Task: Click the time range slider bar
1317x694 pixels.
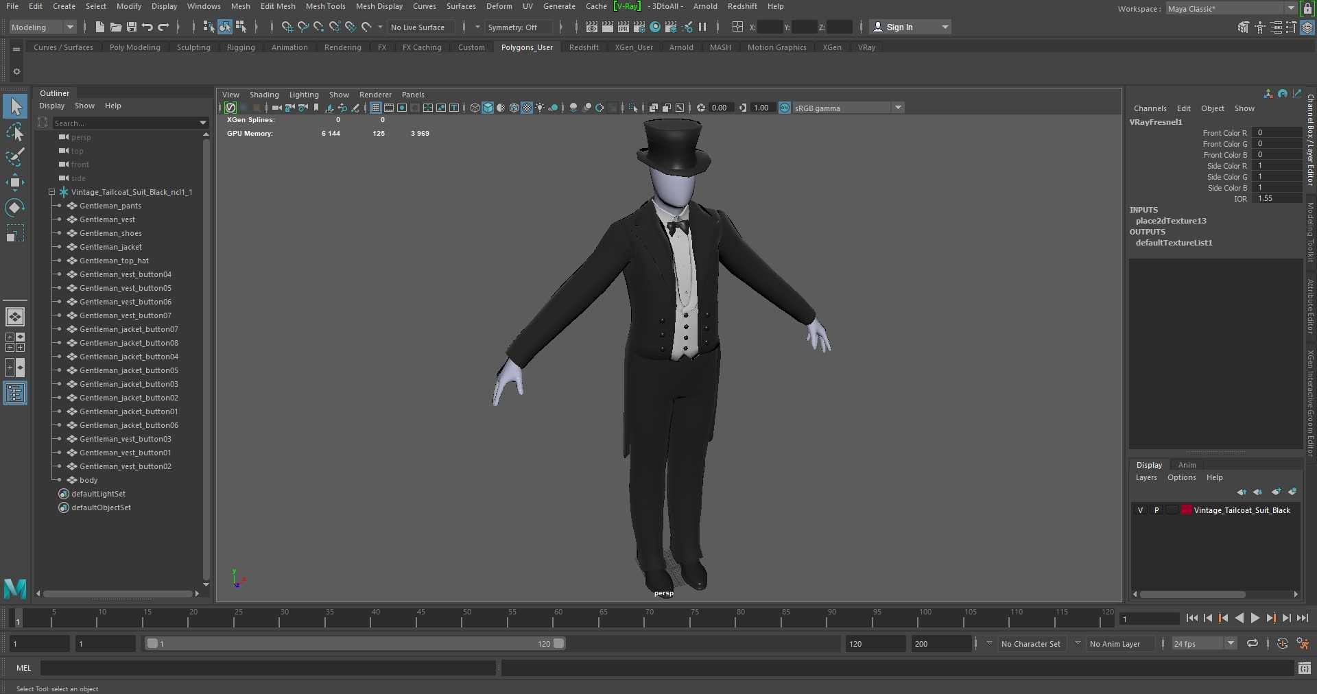Action: pos(355,643)
